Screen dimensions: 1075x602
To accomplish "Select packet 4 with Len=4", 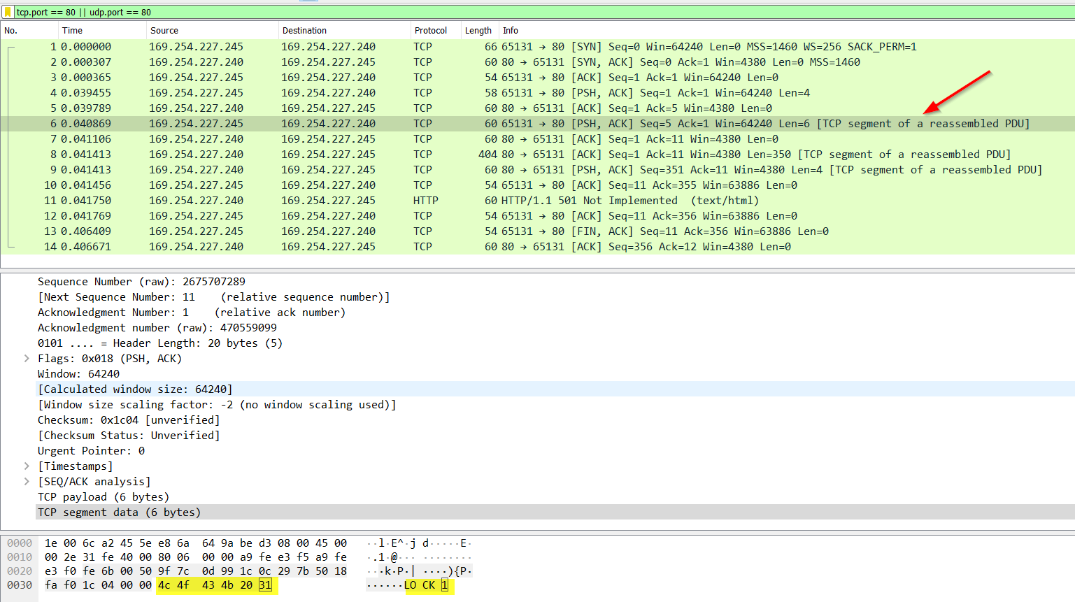I will tap(537, 93).
